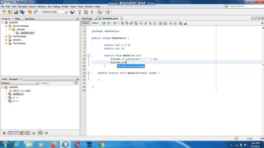Open the Run Project dropdown arrow

click(96, 12)
